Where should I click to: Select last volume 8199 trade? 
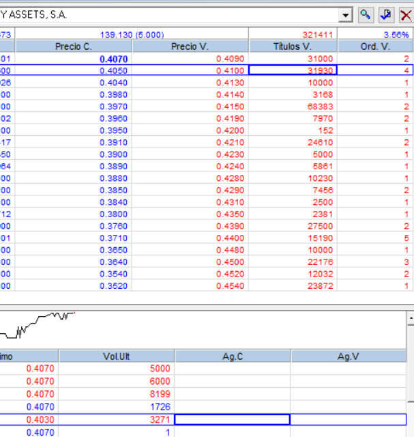pos(160,395)
